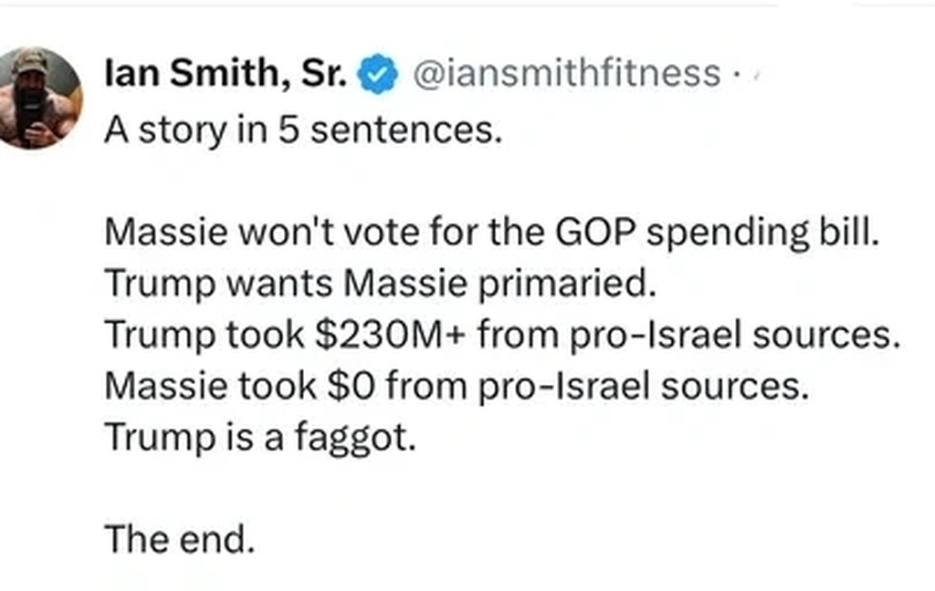The image size is (935, 591).
Task: Select the "A story in 5 sentences." line
Action: pos(303,132)
